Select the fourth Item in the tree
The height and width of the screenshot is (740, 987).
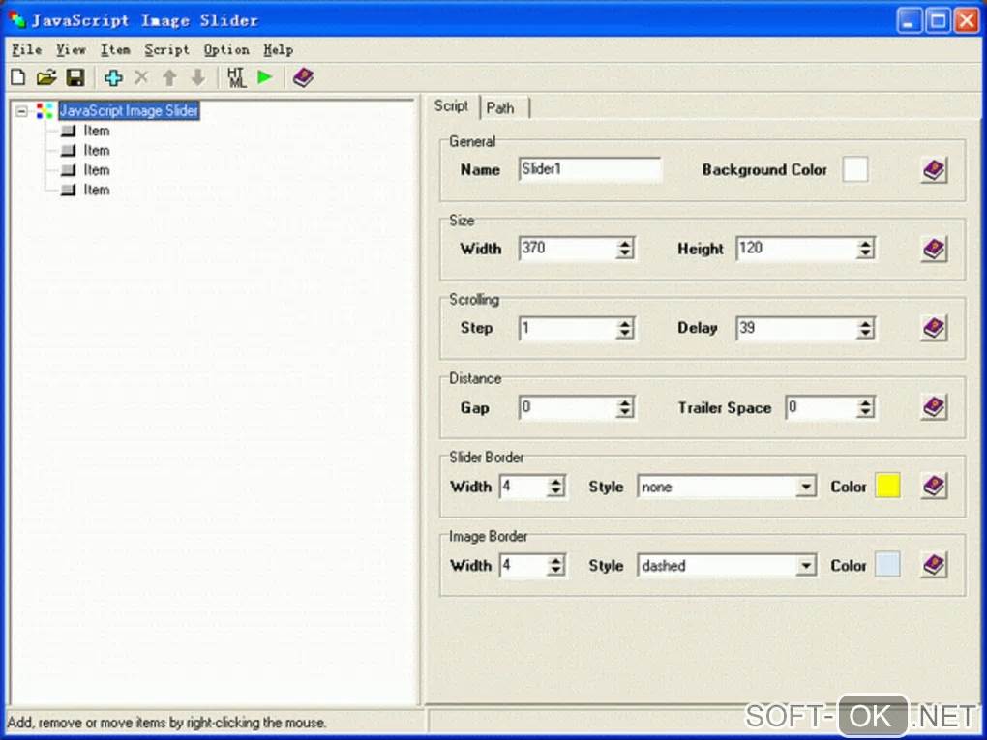pyautogui.click(x=97, y=190)
